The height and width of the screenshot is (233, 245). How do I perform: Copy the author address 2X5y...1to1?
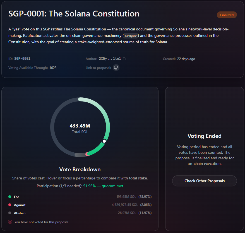coord(124,59)
